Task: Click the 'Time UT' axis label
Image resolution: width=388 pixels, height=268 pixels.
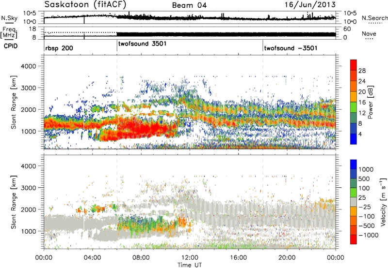Action: (190, 265)
